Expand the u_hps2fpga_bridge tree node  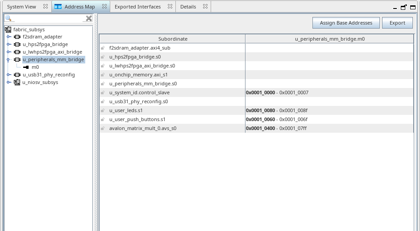click(9, 44)
